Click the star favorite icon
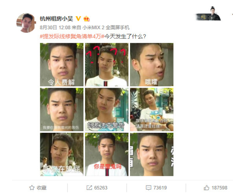This screenshot has width=233, height=195. pyautogui.click(x=32, y=188)
